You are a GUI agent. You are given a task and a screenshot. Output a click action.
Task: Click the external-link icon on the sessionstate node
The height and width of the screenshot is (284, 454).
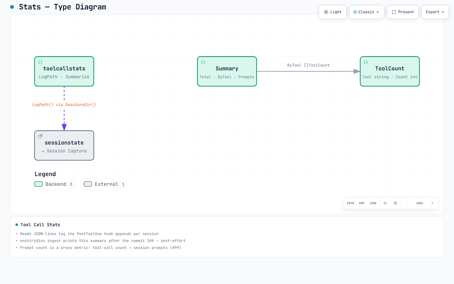[x=40, y=136]
